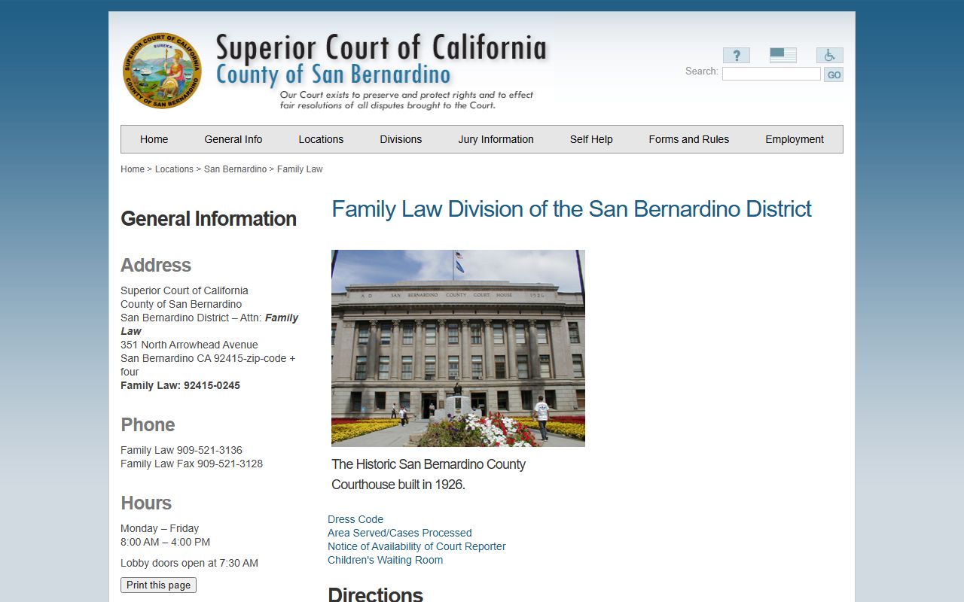Open the Jury Information menu

tap(496, 139)
